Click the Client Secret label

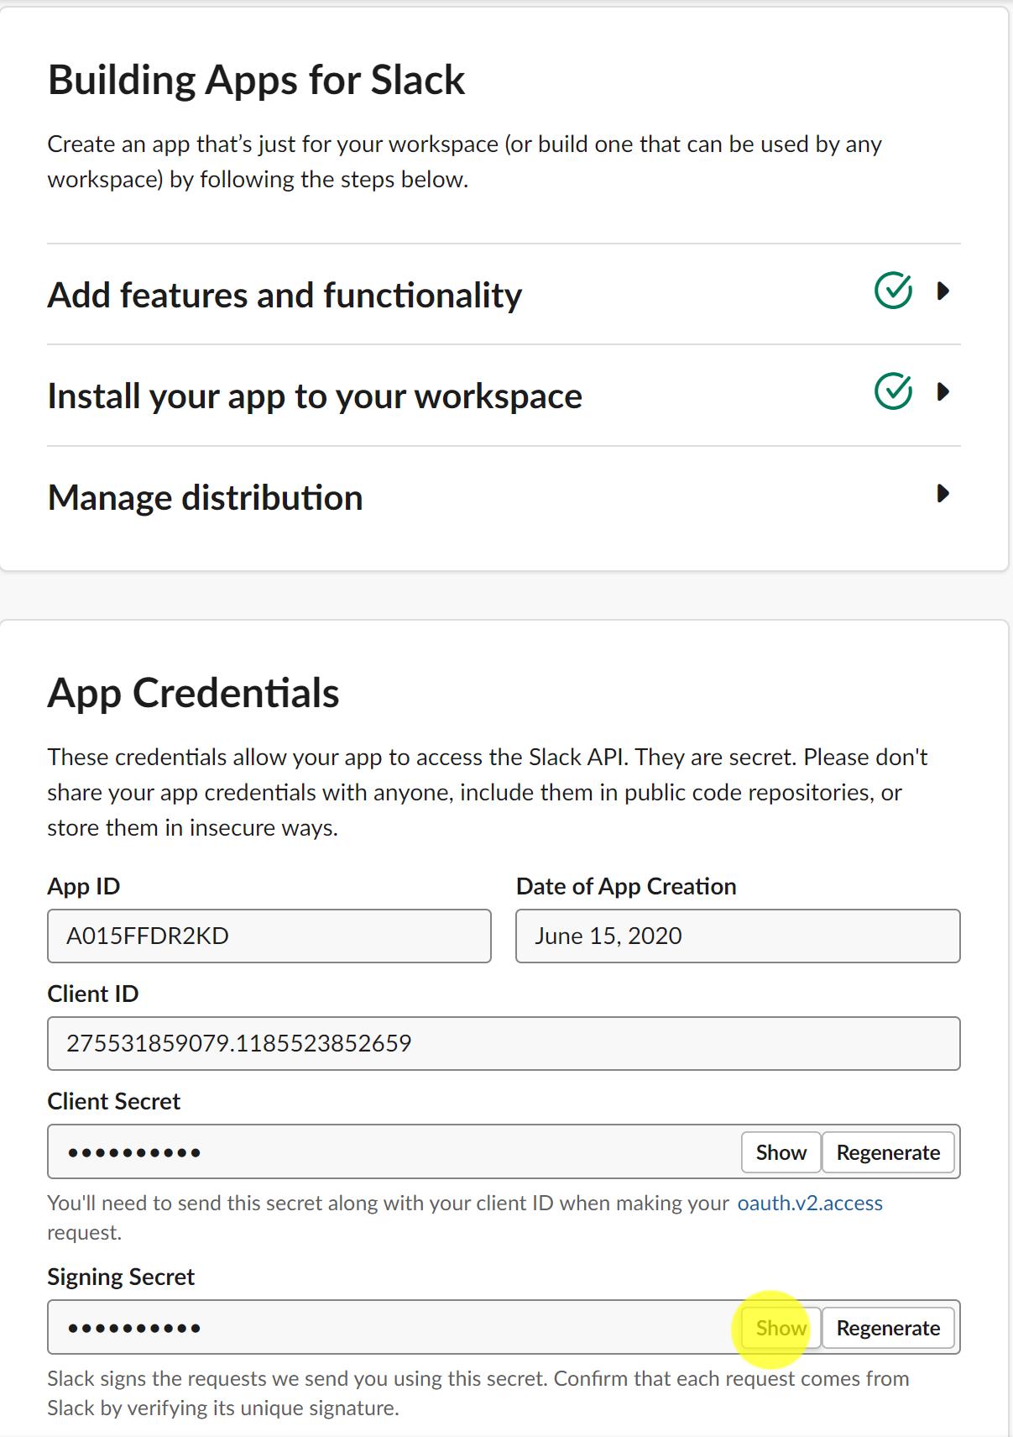pyautogui.click(x=114, y=1101)
